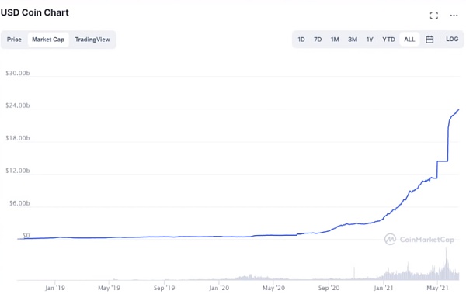The width and height of the screenshot is (466, 294).
Task: Open the three-dot more options menu
Action: pyautogui.click(x=454, y=16)
